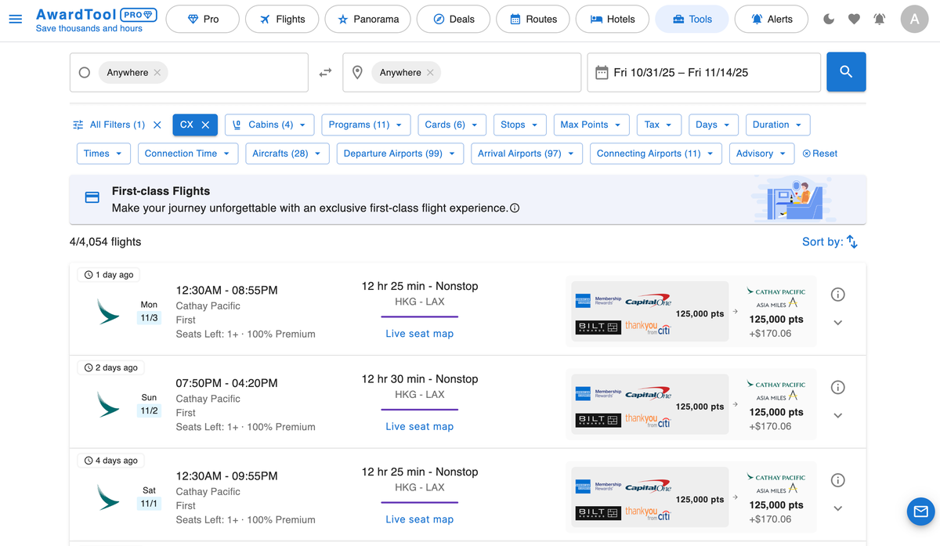Open notifications via the bell icon
The width and height of the screenshot is (940, 546).
coord(879,19)
